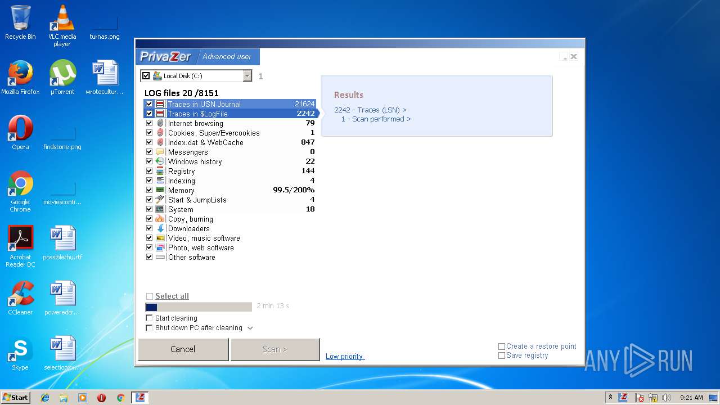Click the PrivaZer logo tab
This screenshot has width=720, height=405.
(165, 57)
